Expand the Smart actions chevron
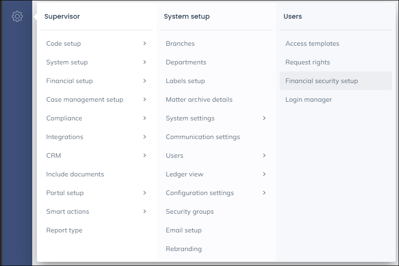 tap(145, 211)
